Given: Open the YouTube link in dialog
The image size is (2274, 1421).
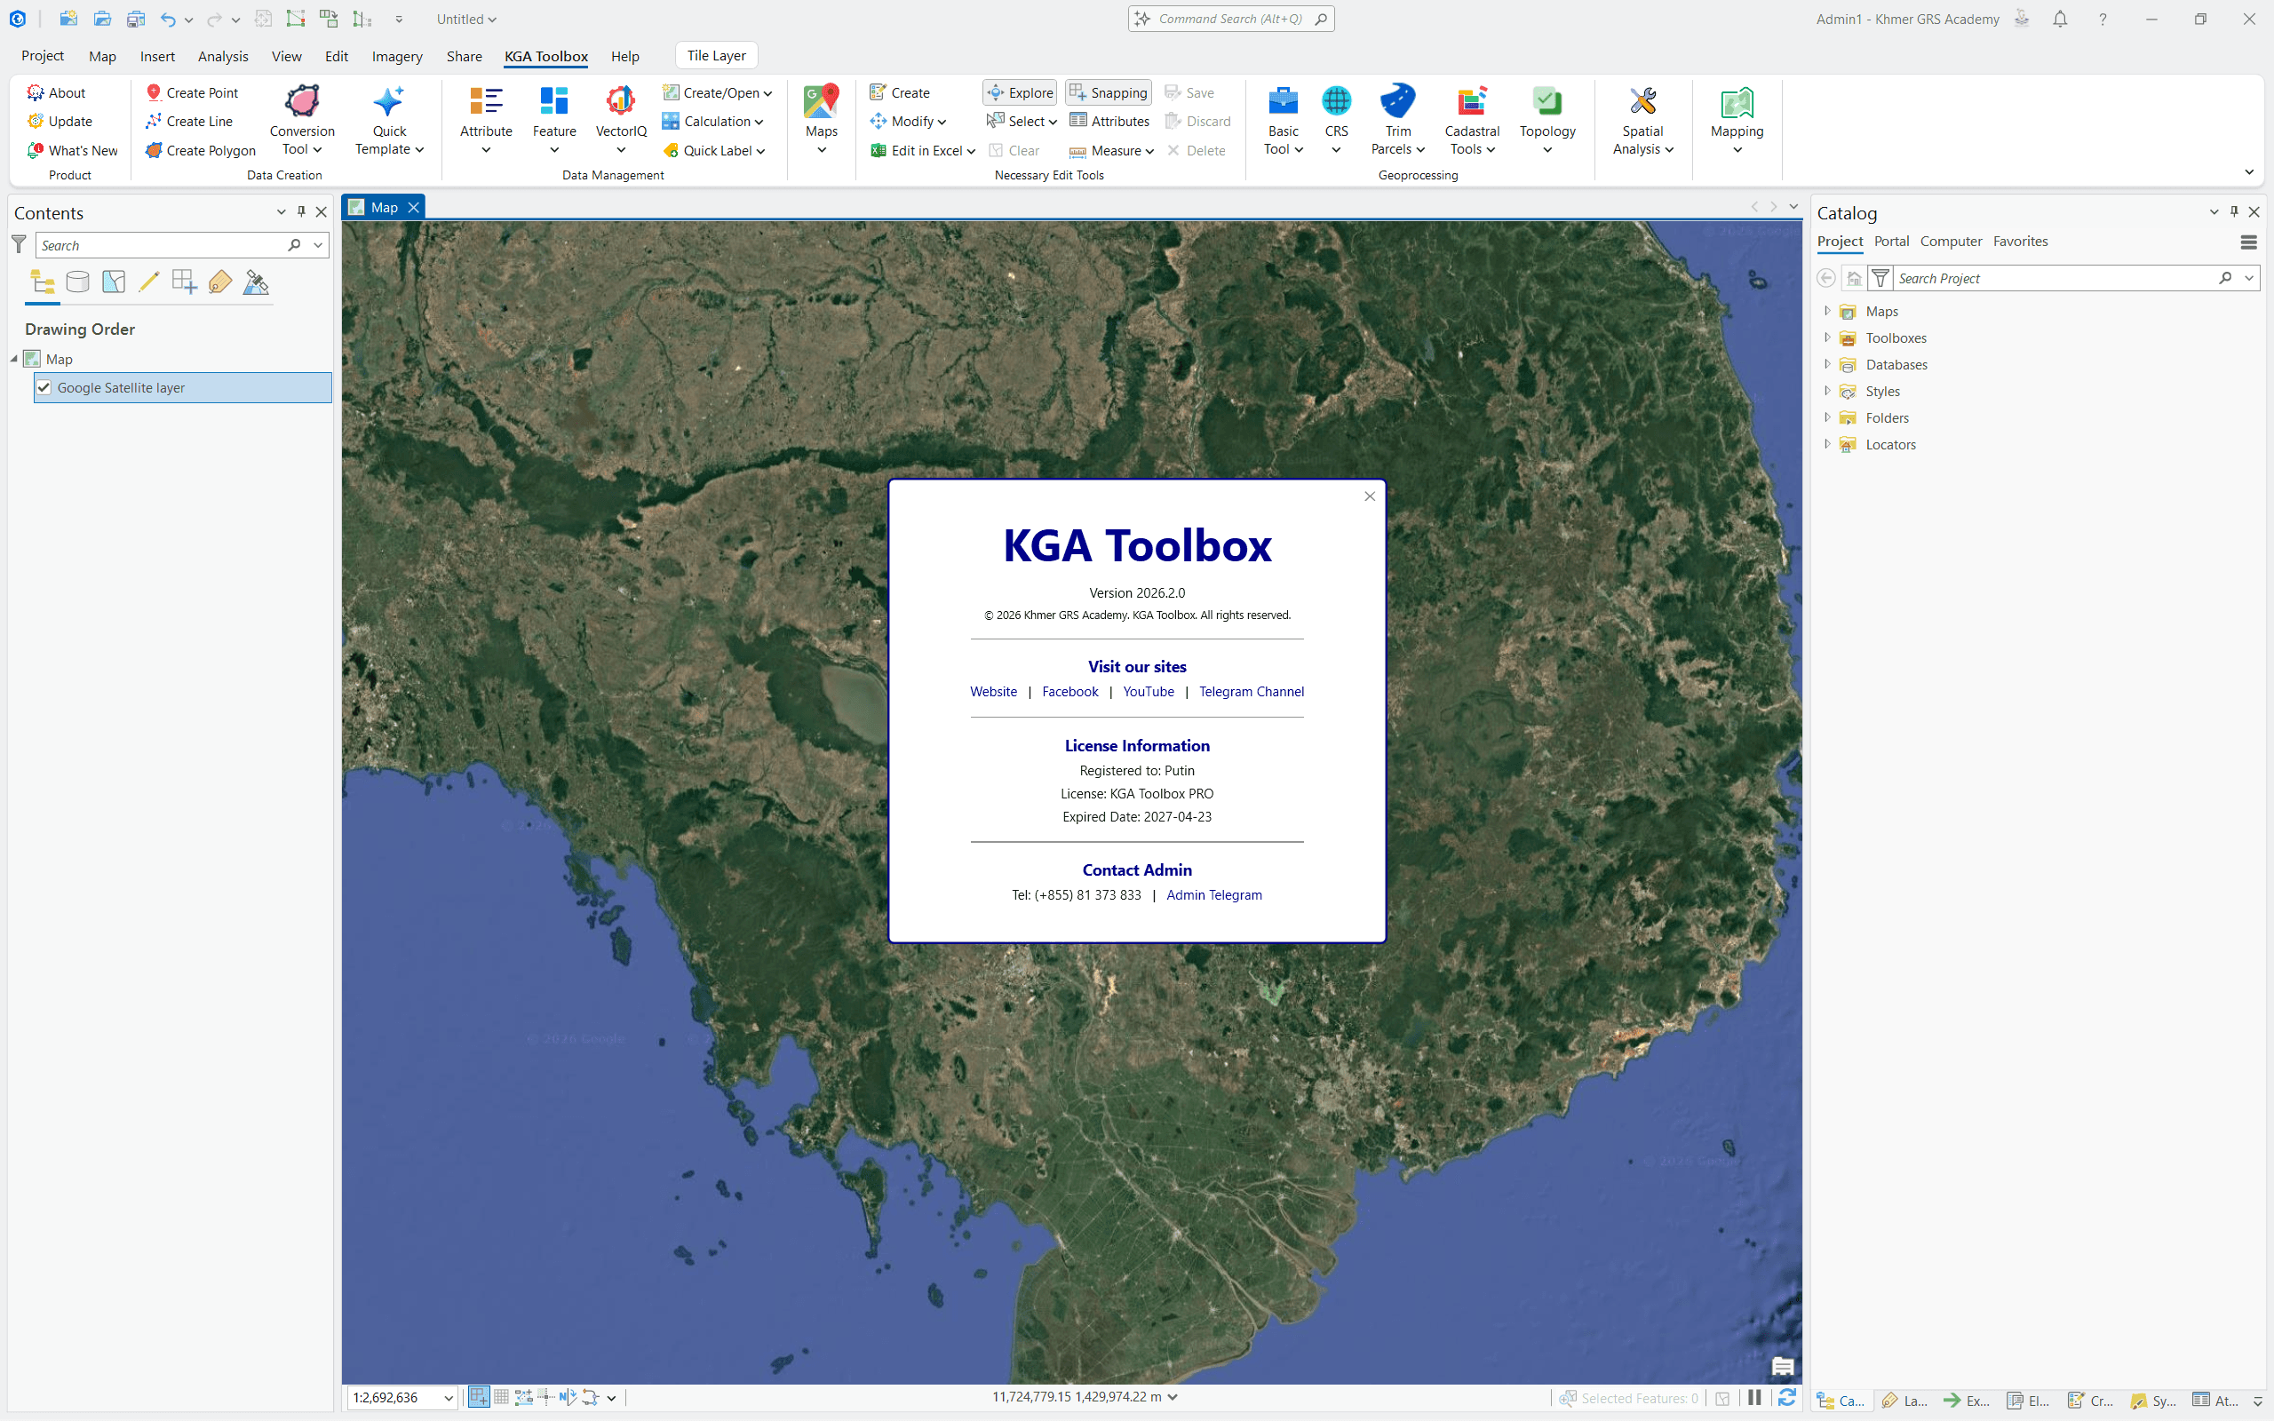Looking at the screenshot, I should (x=1149, y=692).
